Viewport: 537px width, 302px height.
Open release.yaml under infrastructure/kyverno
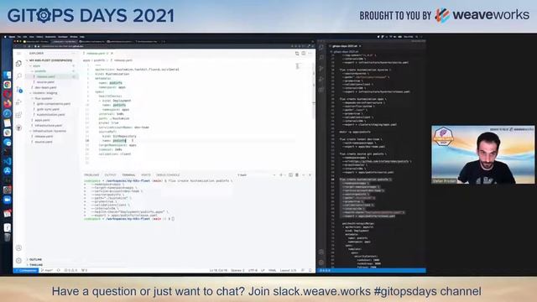click(x=44, y=136)
